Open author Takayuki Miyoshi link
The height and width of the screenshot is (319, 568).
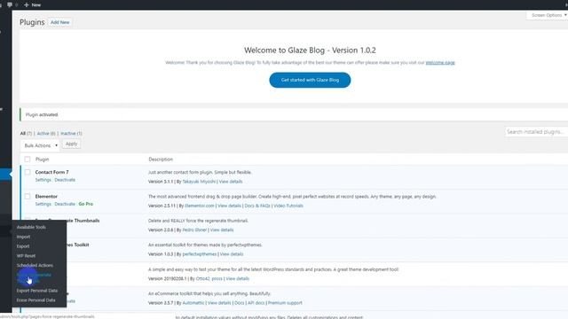click(199, 182)
